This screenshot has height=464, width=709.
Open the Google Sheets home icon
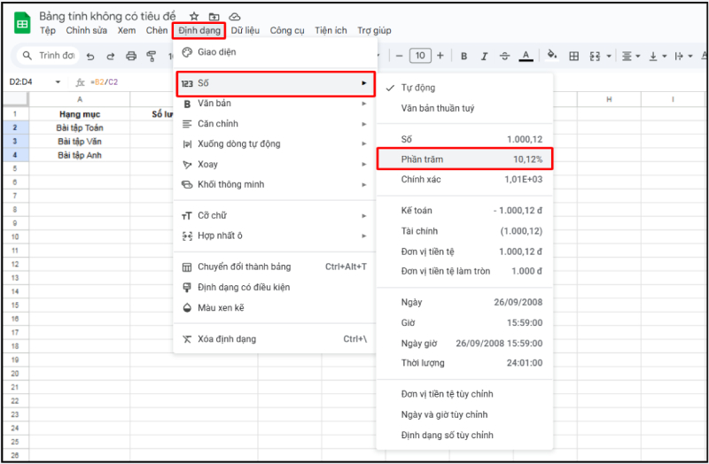coord(21,23)
